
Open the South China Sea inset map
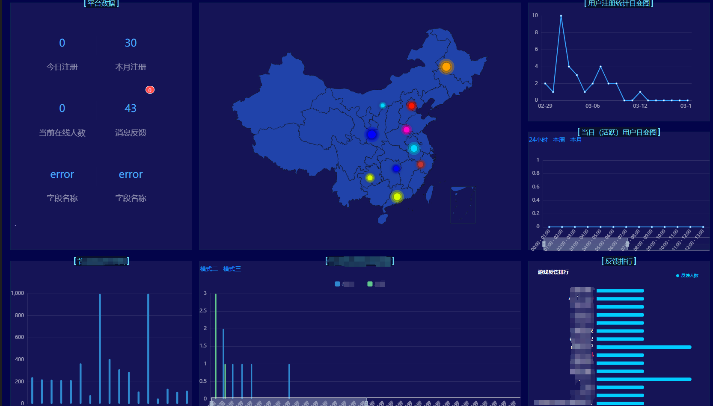[463, 205]
